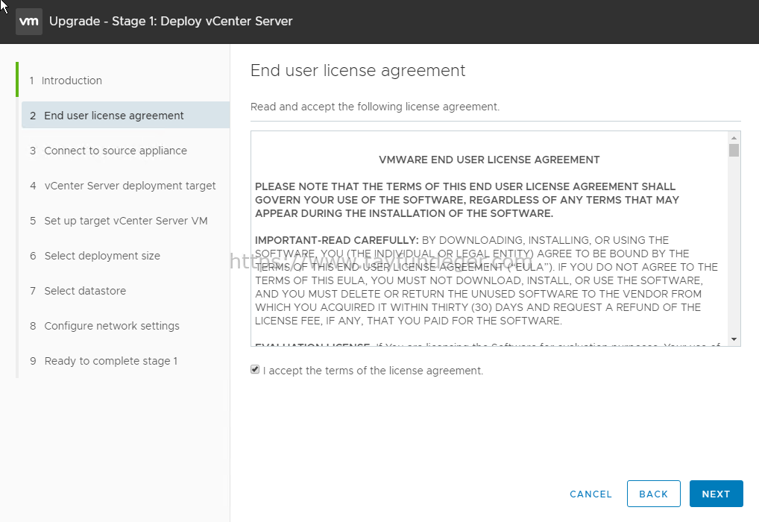The height and width of the screenshot is (522, 759).
Task: Click the accept license terms label text
Action: [x=374, y=371]
